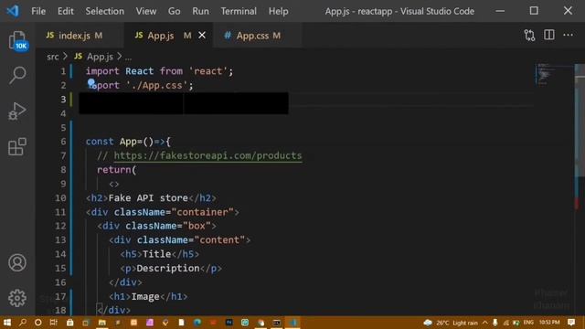Open the Search view in the activity bar
Viewport: 585px width, 329px height.
pos(17,75)
